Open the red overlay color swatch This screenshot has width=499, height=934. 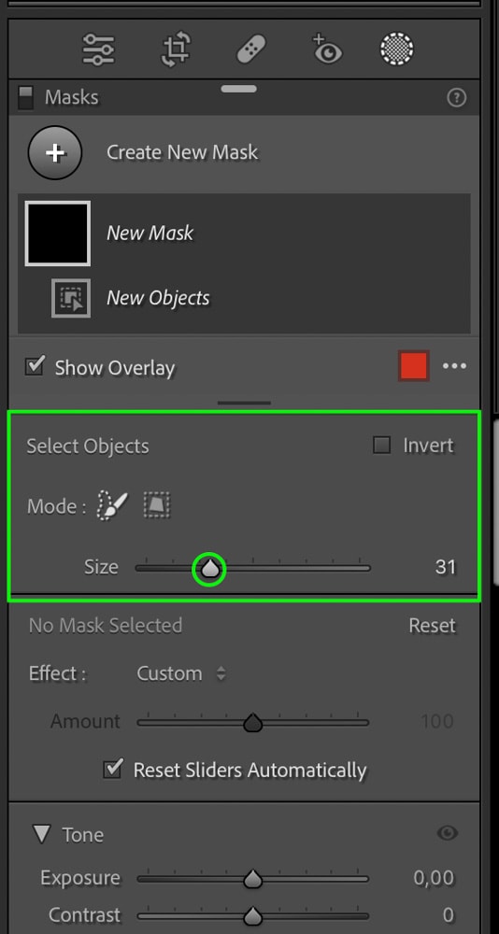(414, 366)
